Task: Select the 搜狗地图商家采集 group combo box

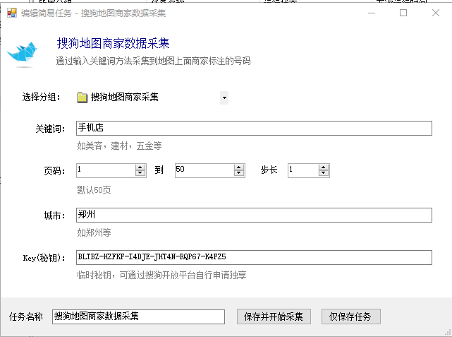Action: 152,97
